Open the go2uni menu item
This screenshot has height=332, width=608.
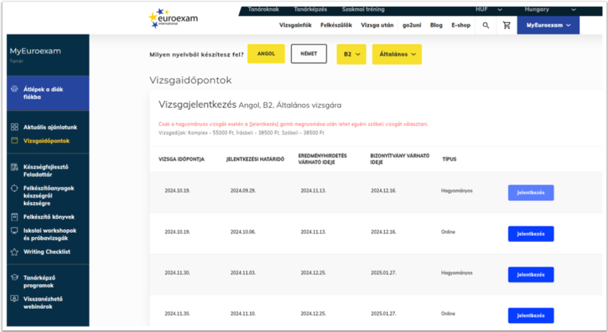(411, 25)
